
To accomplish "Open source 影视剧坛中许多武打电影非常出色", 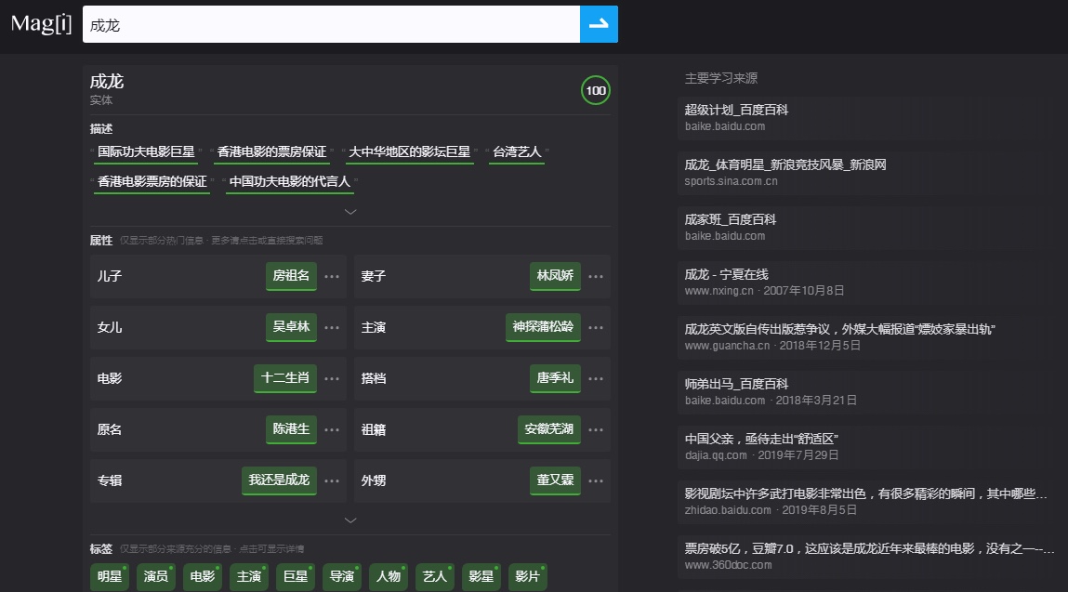I will 865,493.
